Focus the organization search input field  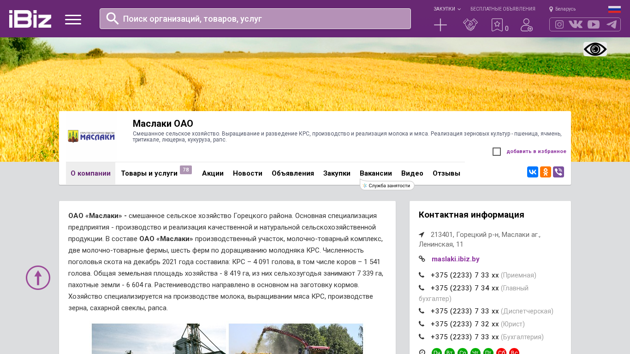[255, 18]
